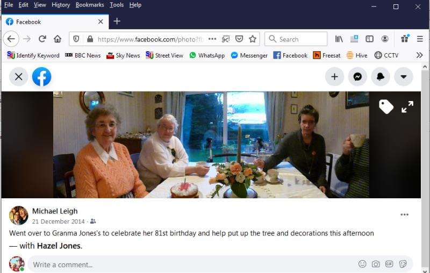This screenshot has height=273, width=430.
Task: Go to Firefox home page
Action: (58, 39)
